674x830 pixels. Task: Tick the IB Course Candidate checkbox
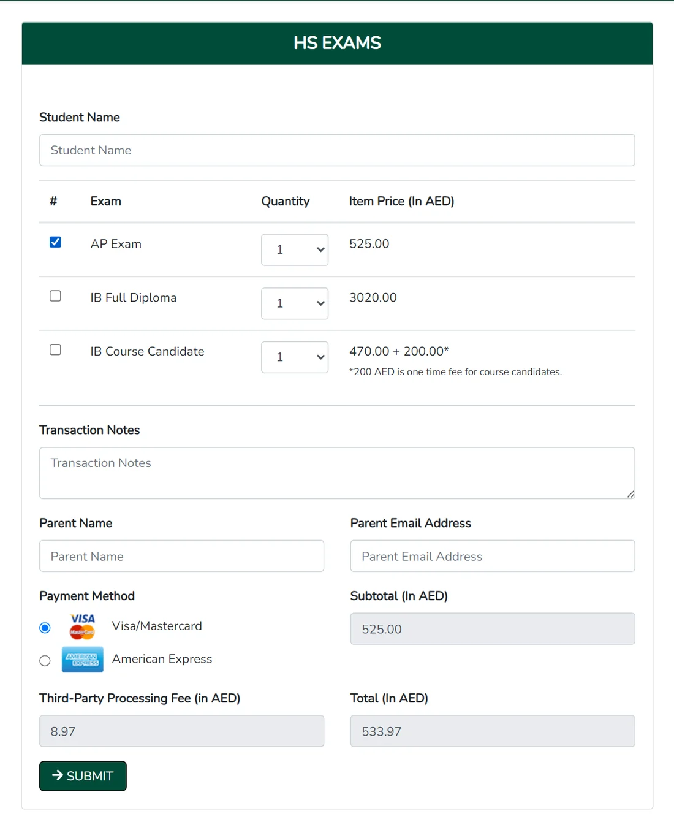coord(55,349)
